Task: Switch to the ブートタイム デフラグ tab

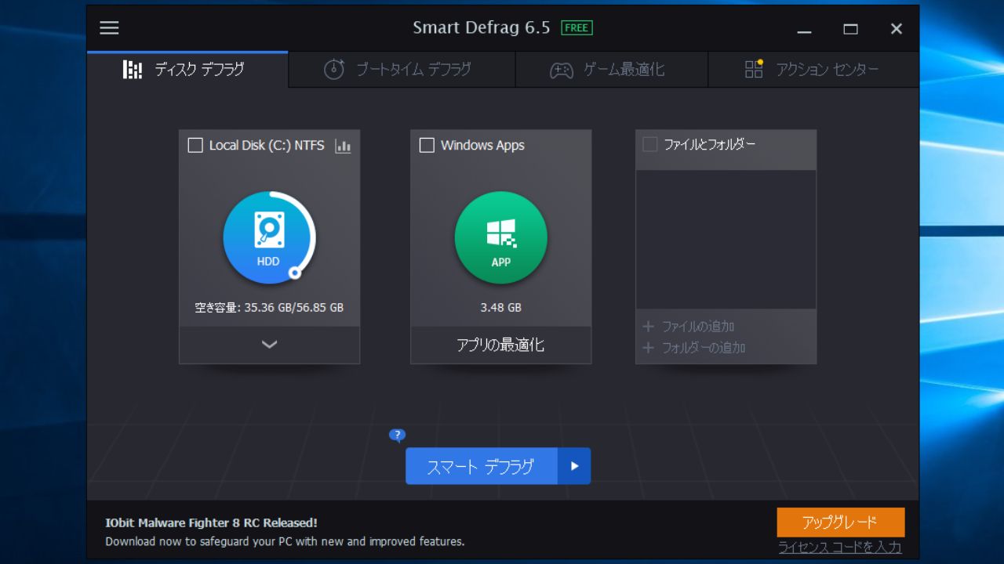Action: 402,70
